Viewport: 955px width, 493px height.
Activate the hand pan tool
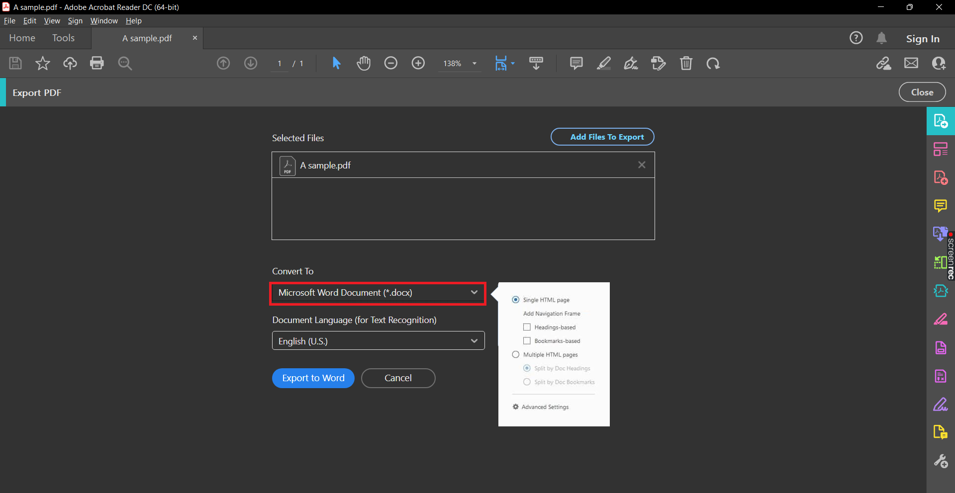(364, 63)
